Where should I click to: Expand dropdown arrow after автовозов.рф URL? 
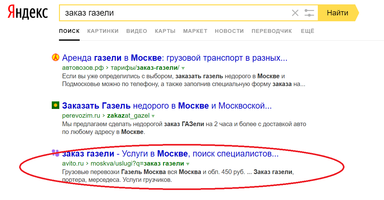183,68
